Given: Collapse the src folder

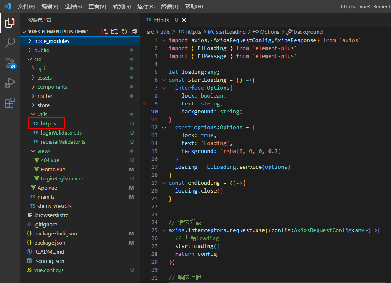Looking at the screenshot, I should [30, 59].
